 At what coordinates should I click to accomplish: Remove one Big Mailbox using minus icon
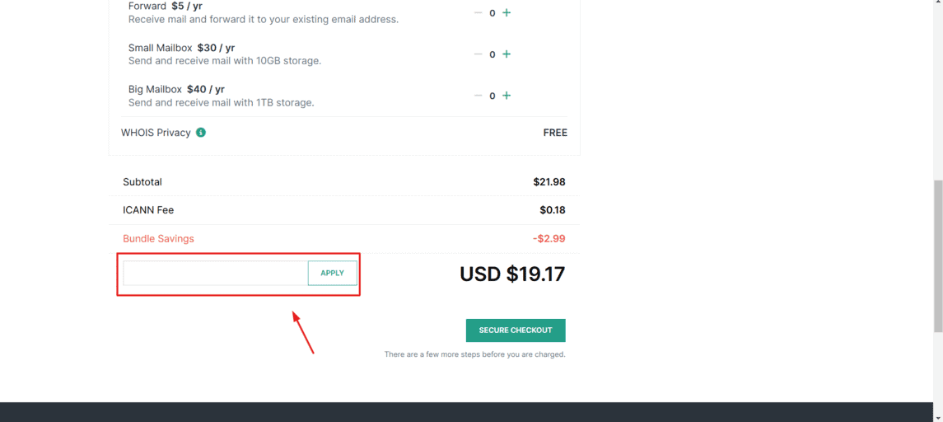pos(479,96)
